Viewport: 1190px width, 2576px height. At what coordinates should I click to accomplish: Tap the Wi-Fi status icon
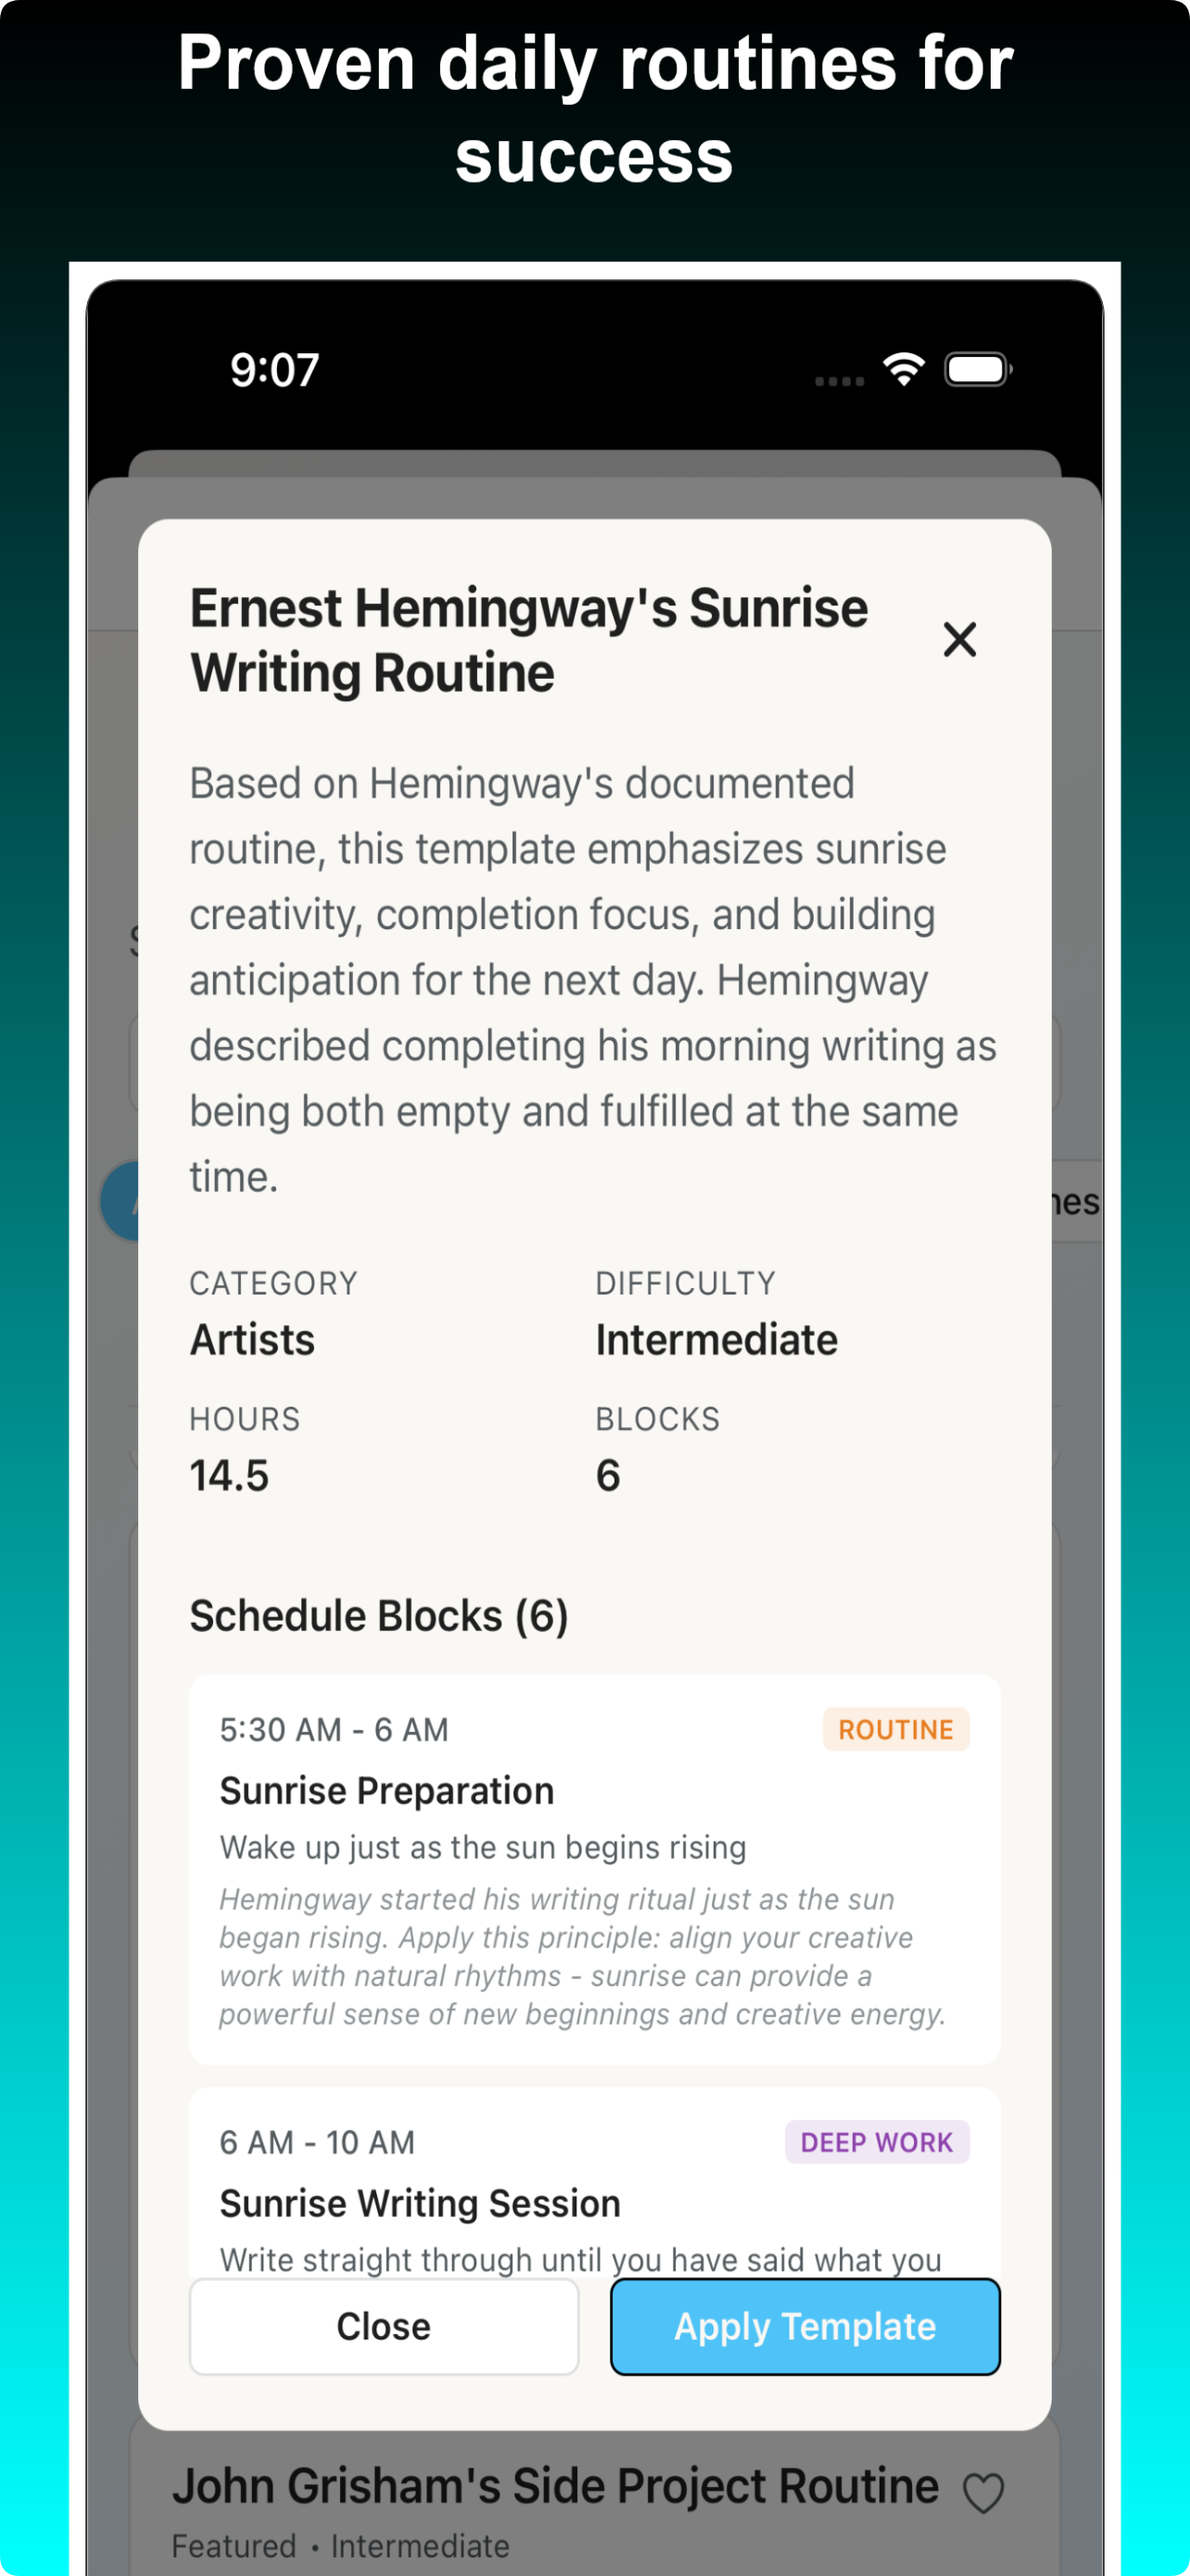pos(904,369)
